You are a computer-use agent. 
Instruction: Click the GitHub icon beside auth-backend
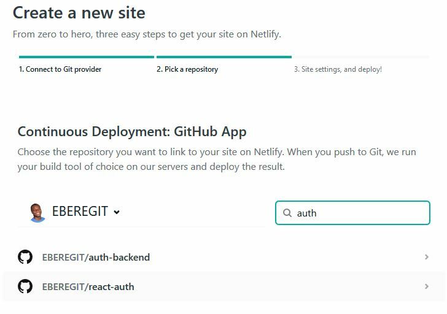25,257
